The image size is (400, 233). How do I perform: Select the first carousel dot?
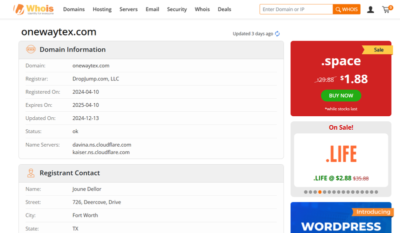[x=305, y=192]
